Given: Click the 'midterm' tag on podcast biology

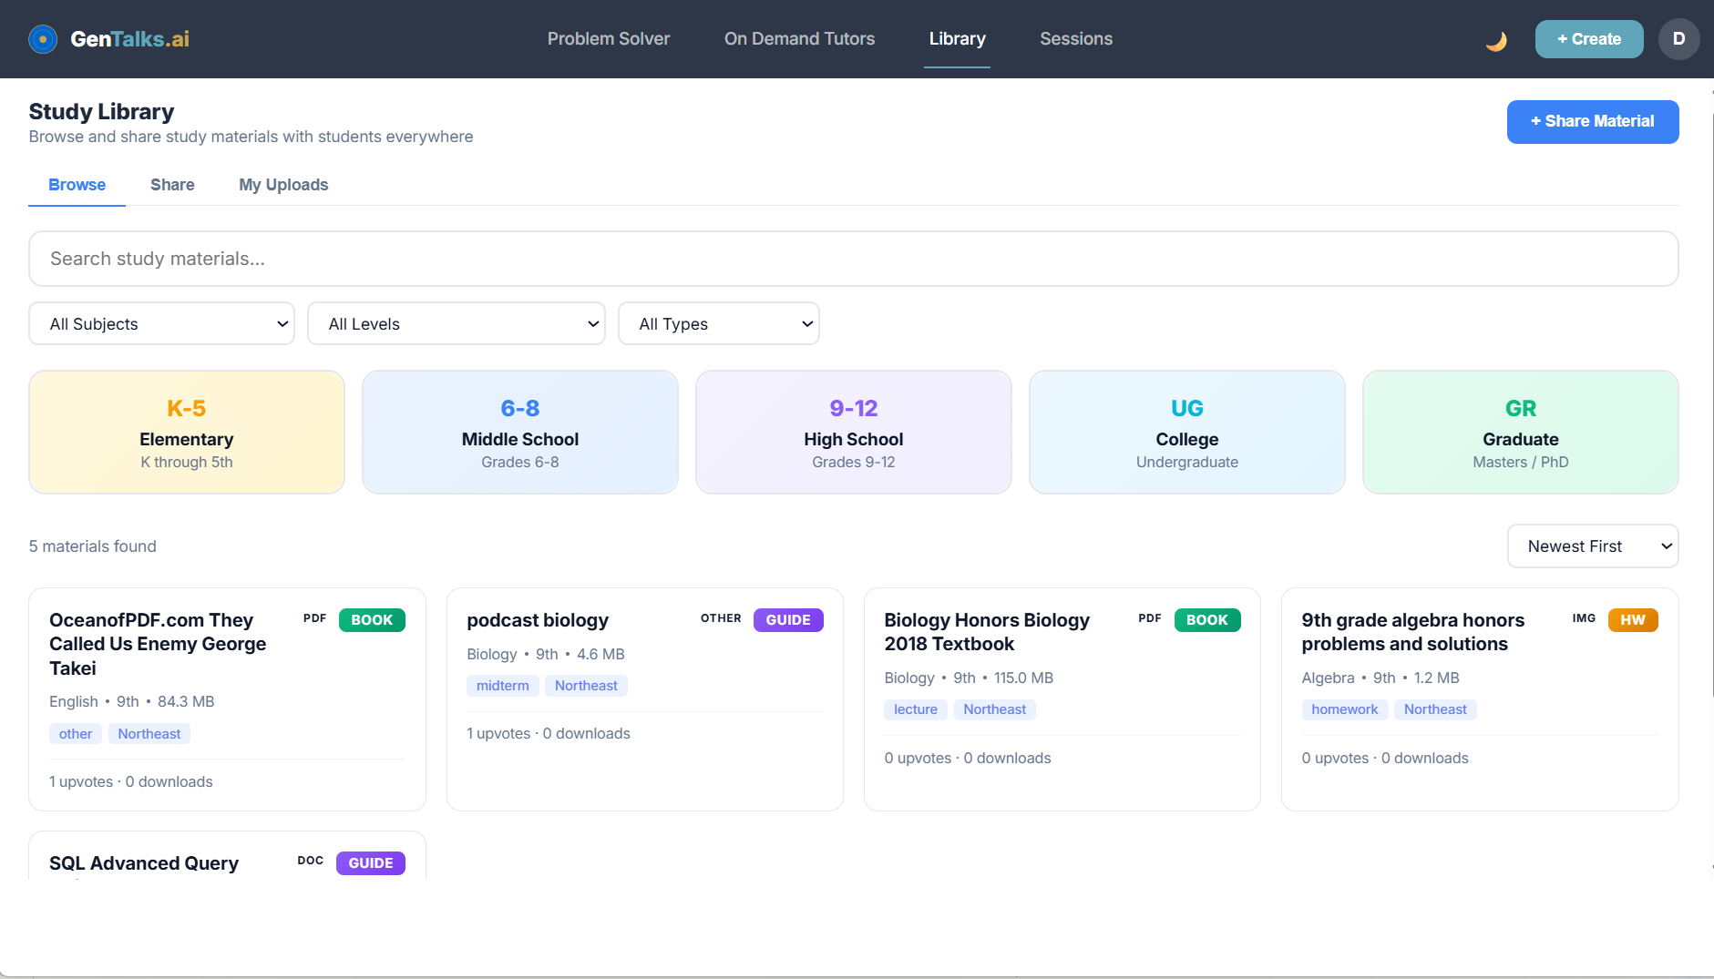Looking at the screenshot, I should 503,686.
